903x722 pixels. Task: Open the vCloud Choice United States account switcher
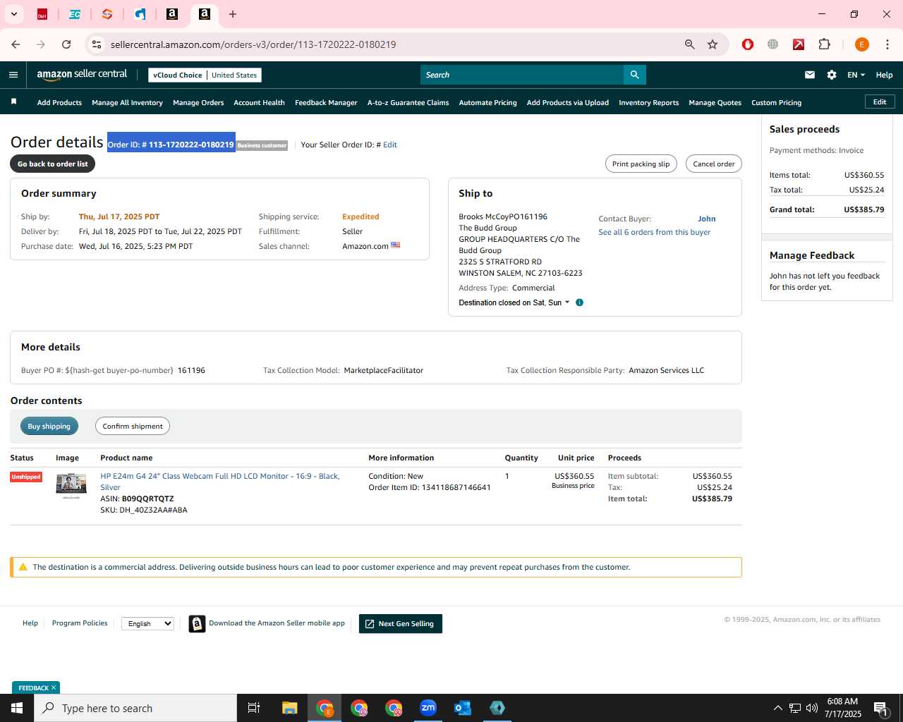[205, 75]
